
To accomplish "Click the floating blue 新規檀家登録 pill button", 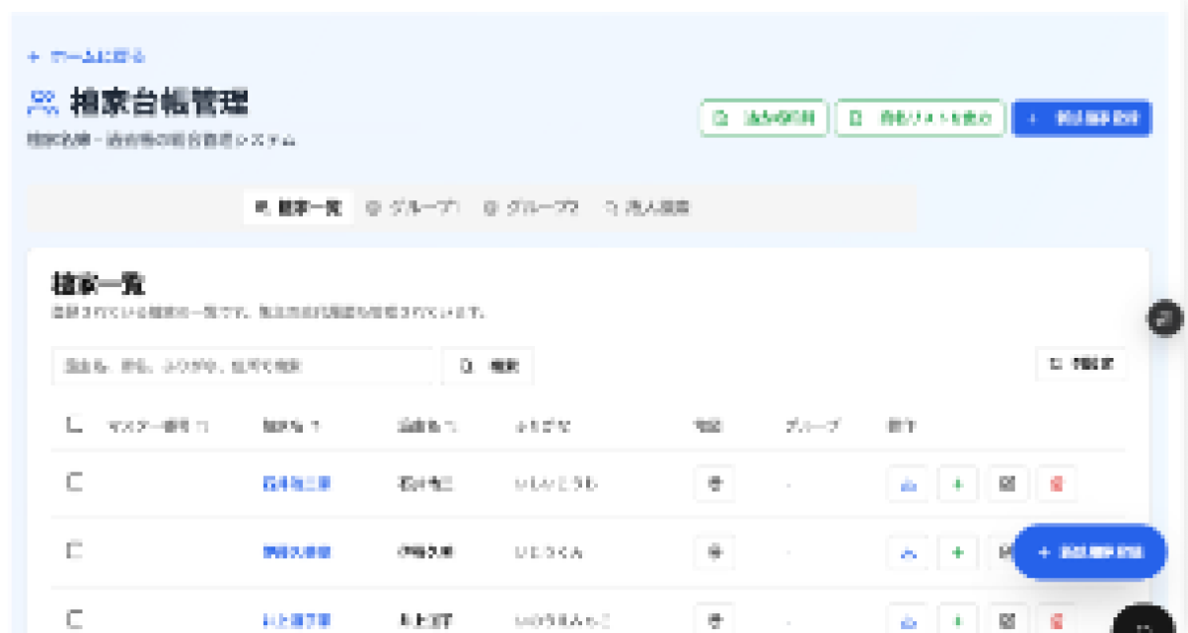I will click(x=1090, y=552).
